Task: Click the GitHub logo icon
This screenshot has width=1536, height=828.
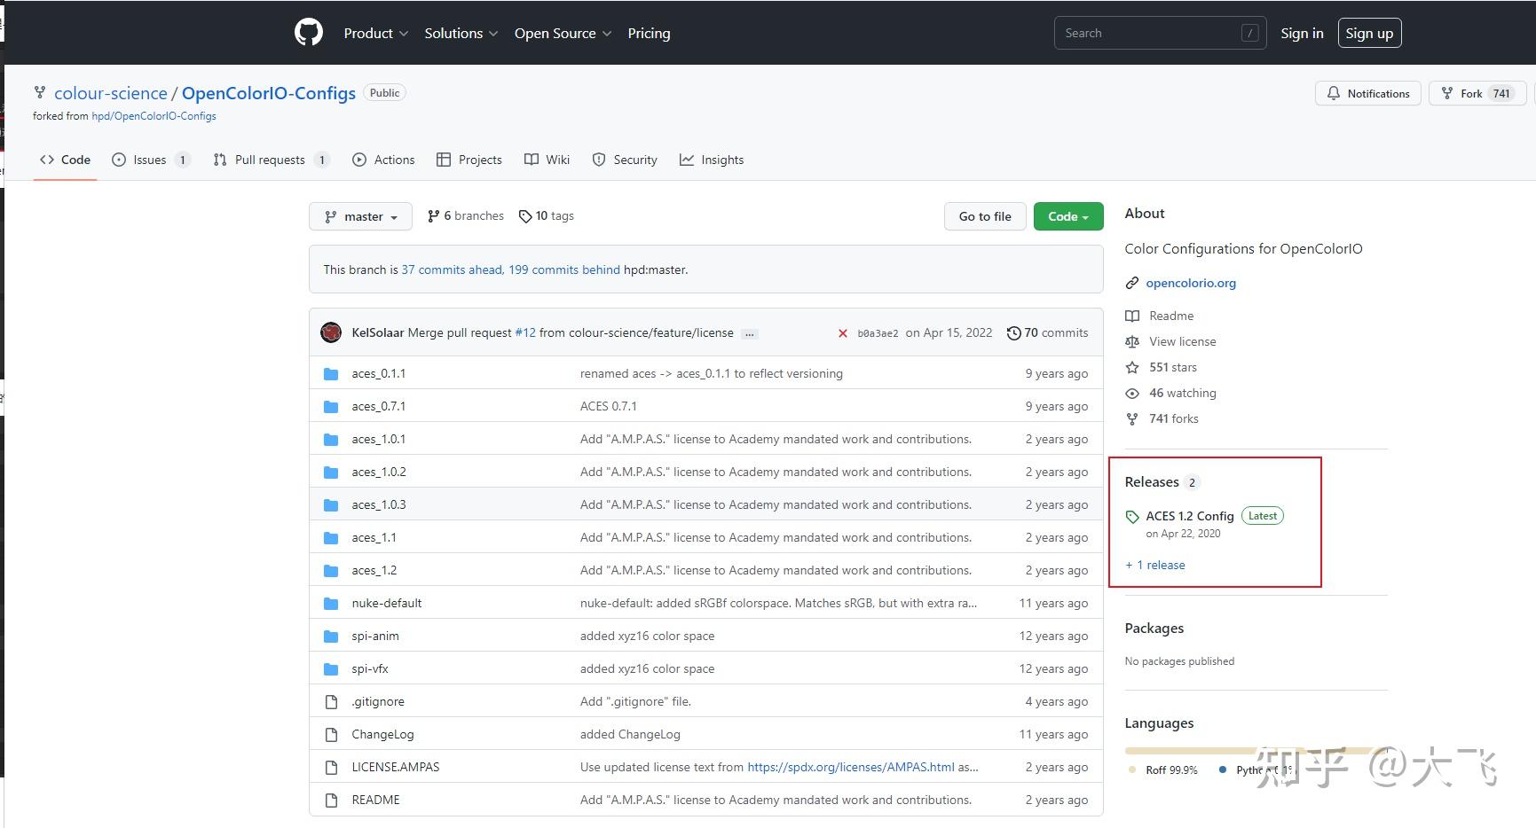Action: coord(309,33)
